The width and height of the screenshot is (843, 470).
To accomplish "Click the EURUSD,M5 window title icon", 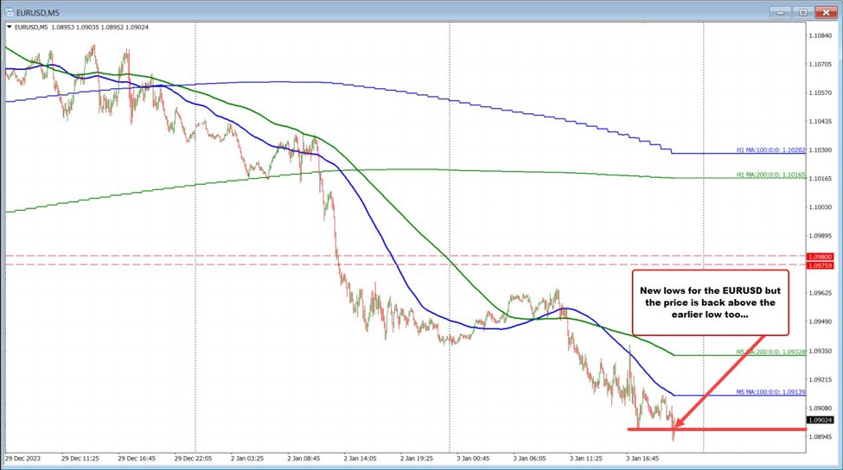I will 9,12.
